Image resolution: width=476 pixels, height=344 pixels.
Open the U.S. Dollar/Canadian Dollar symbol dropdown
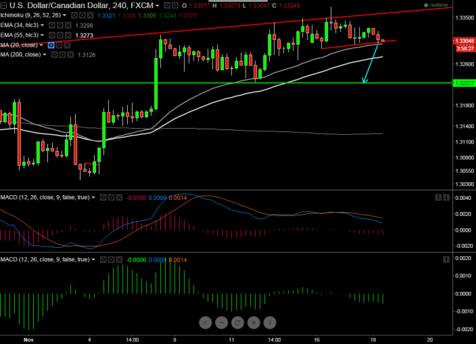(157, 5)
